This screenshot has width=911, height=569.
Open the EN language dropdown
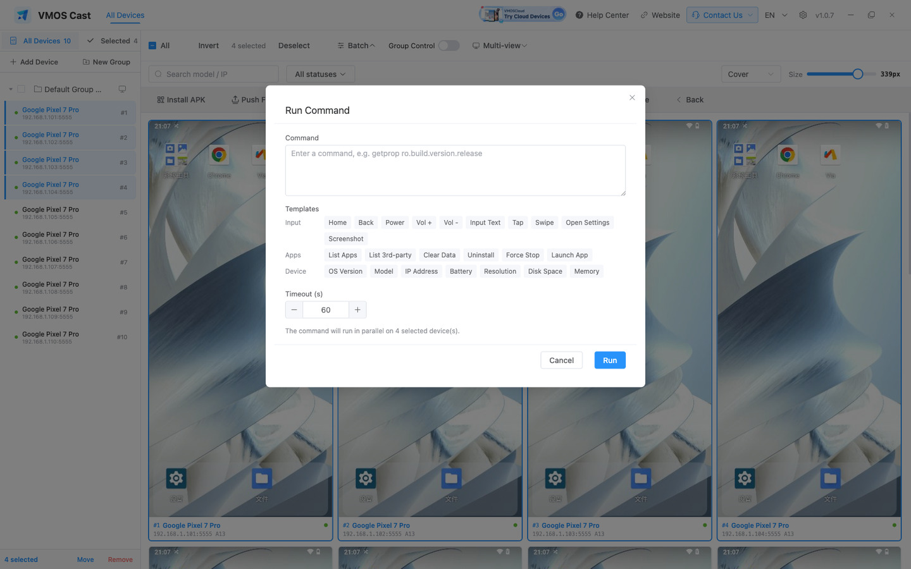pos(776,15)
